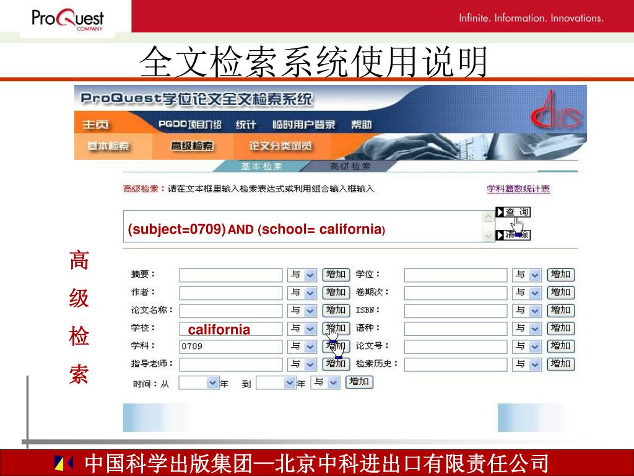Screen dimensions: 634x476
Task: Click the ProQuest Company logo
Action: (67, 19)
